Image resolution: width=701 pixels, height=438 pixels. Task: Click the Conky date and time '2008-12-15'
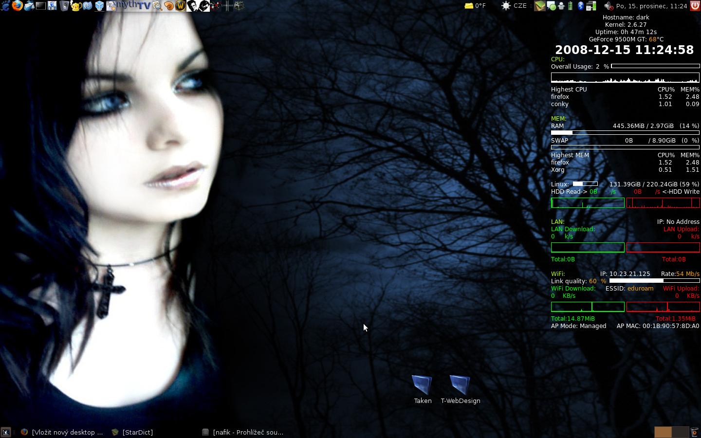tap(625, 50)
